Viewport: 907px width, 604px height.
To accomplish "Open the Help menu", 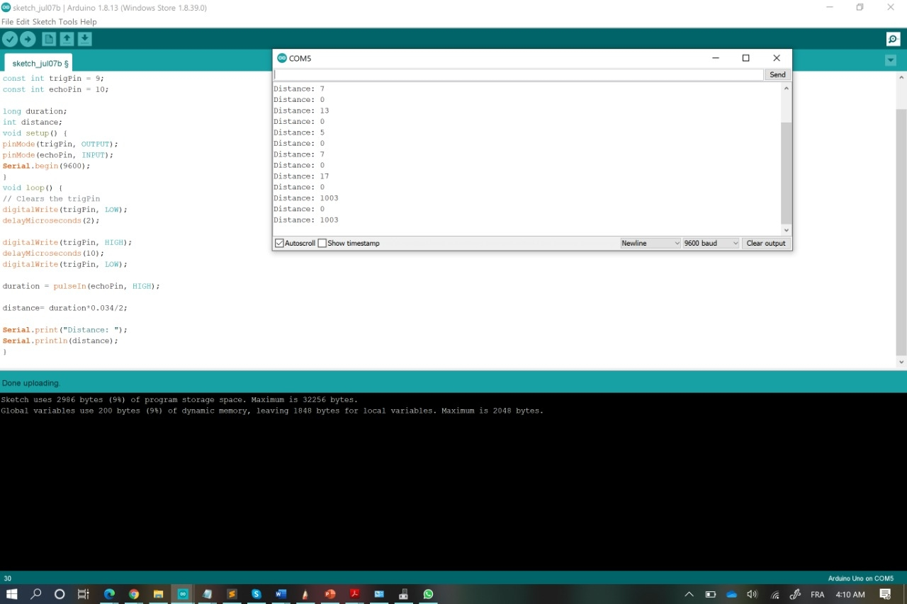I will pyautogui.click(x=89, y=22).
